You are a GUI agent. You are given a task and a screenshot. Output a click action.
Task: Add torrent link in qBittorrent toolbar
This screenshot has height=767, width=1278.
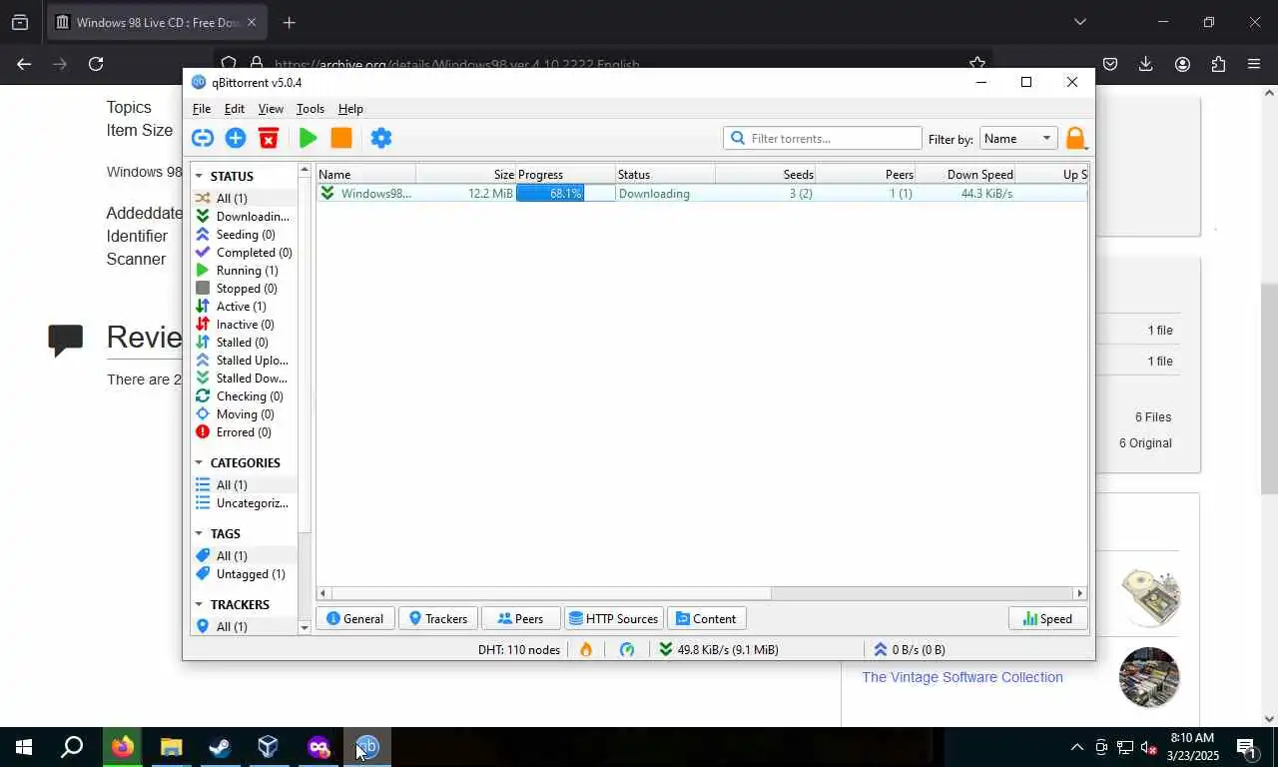tap(203, 138)
